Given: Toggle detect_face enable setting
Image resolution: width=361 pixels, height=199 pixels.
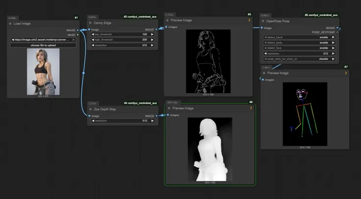Looking at the screenshot, I should point(299,48).
